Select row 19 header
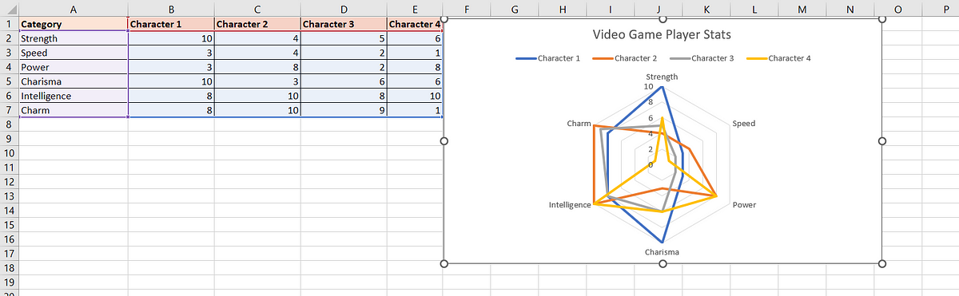The width and height of the screenshot is (959, 296). click(9, 282)
